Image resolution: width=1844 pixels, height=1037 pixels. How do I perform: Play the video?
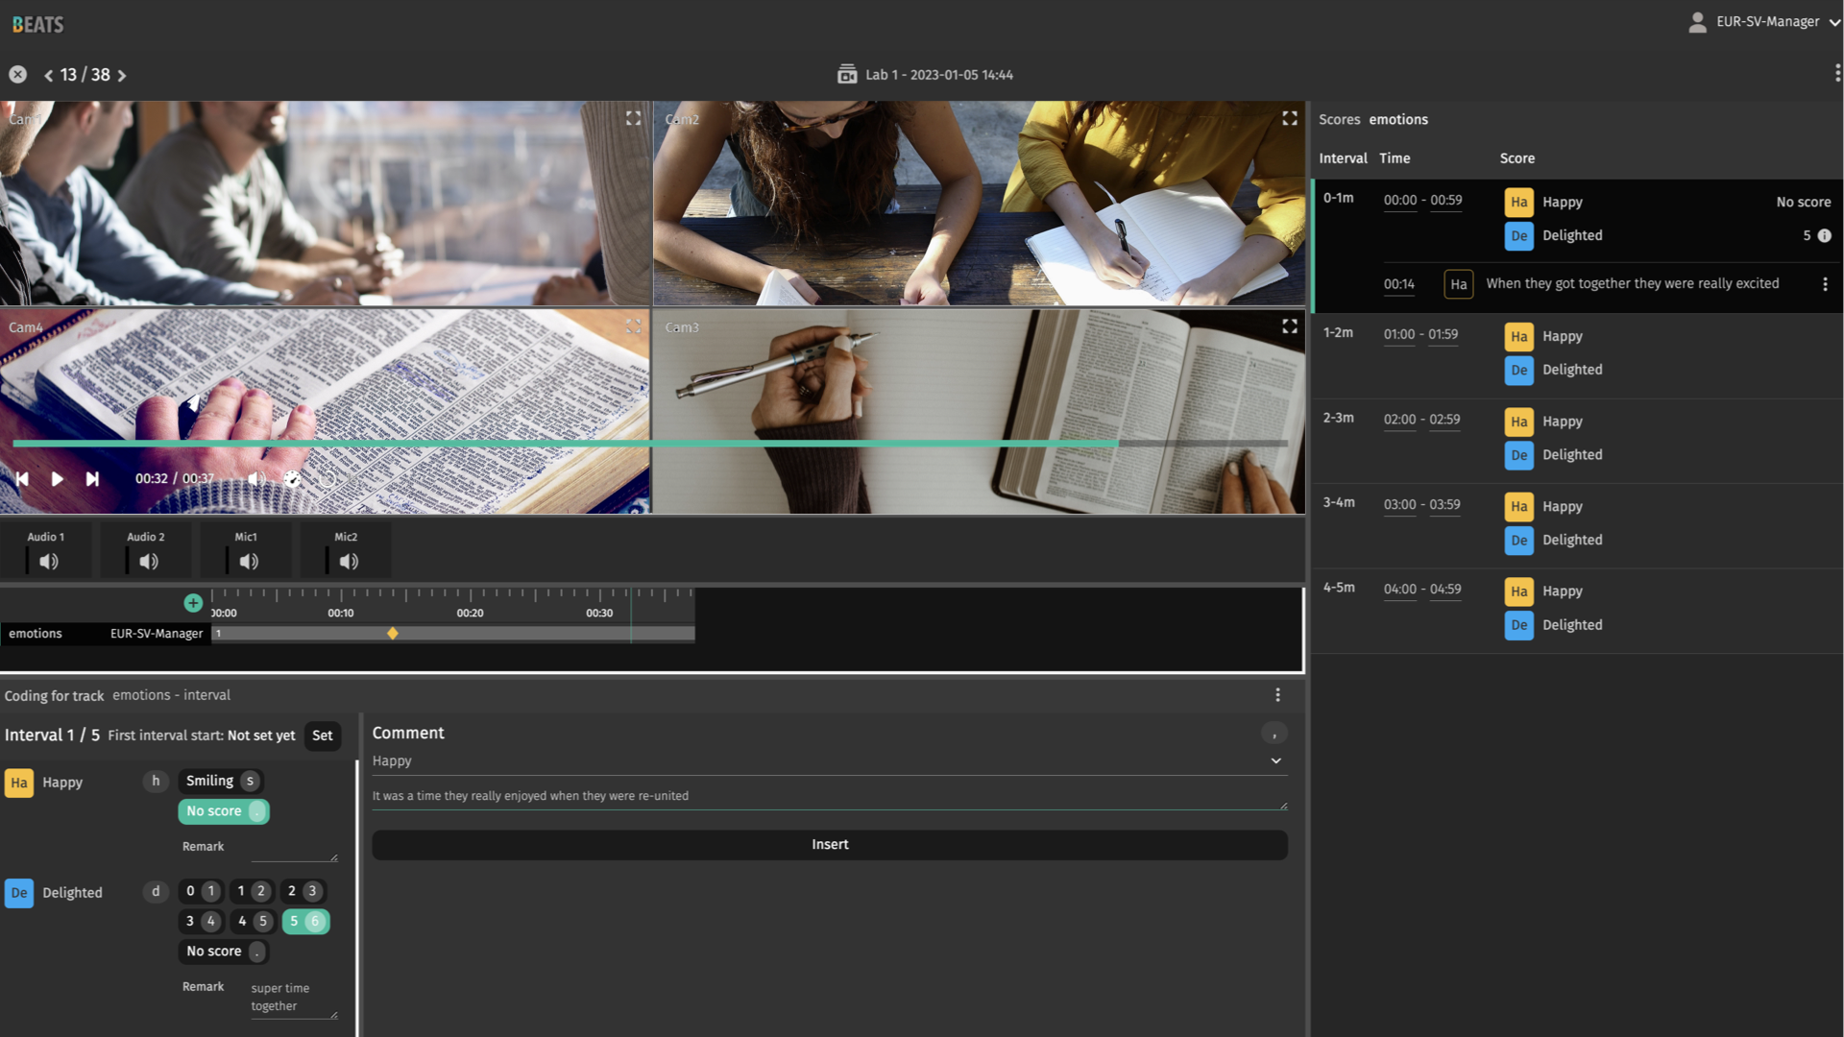57,478
